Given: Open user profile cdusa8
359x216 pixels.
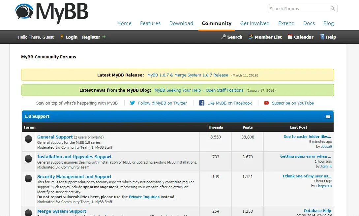Looking at the screenshot, I should coord(326,146).
